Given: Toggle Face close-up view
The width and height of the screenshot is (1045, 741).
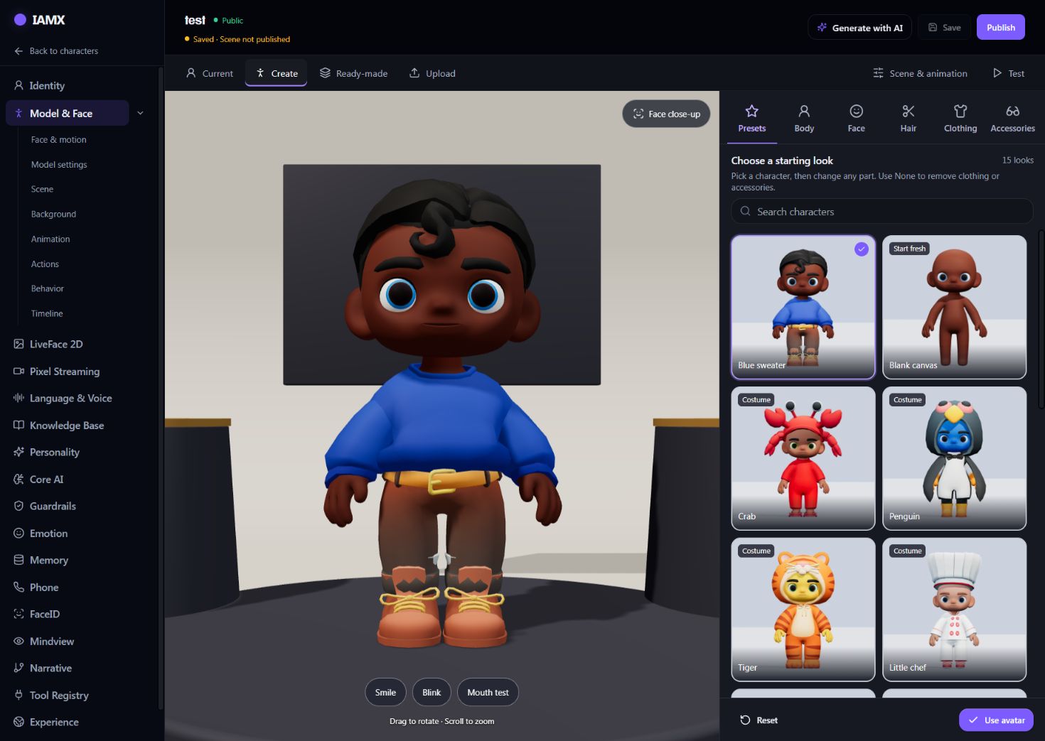Looking at the screenshot, I should tap(666, 114).
